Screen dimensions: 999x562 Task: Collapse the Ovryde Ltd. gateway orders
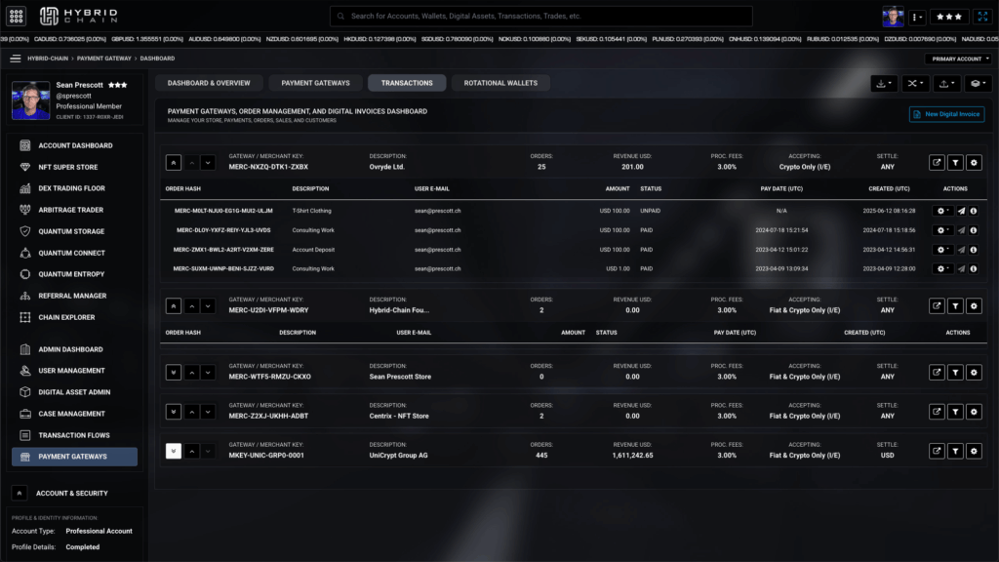point(173,163)
